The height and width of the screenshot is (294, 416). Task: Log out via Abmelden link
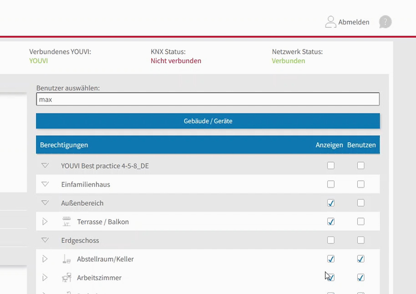click(354, 22)
